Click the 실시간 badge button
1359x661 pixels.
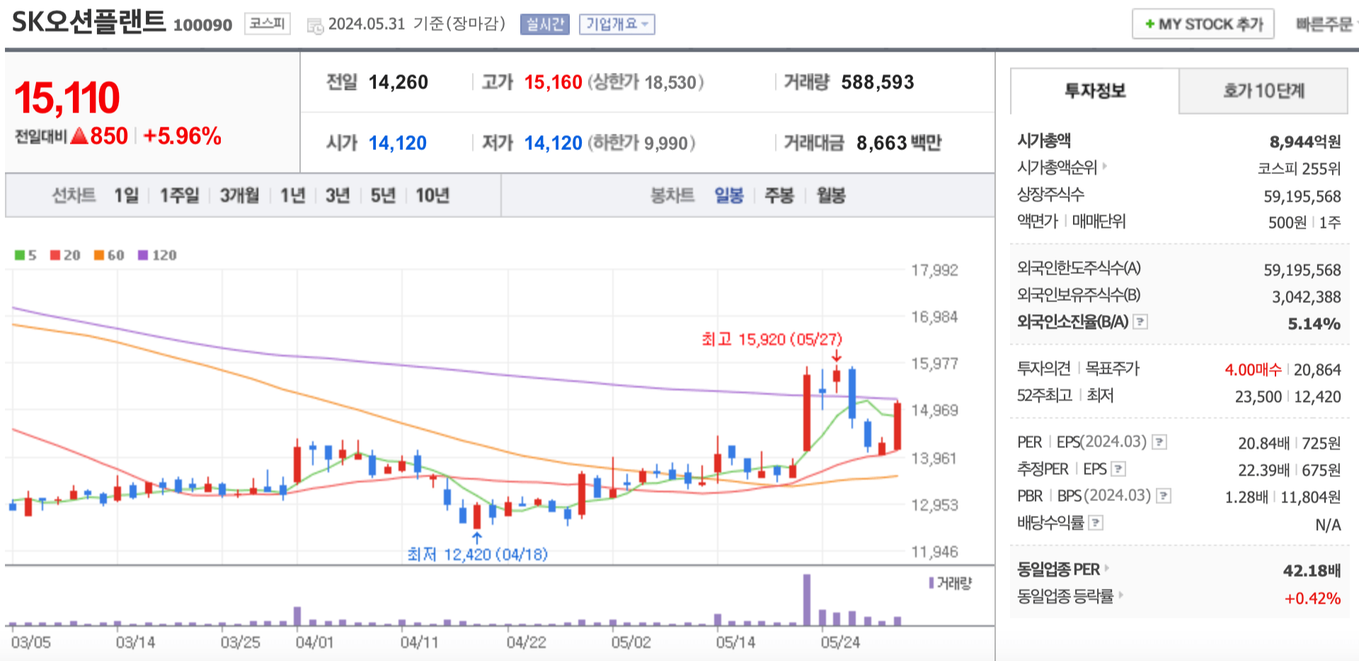point(545,24)
